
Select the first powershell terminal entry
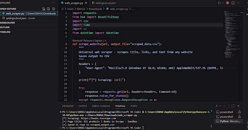pyautogui.click(x=227, y=112)
